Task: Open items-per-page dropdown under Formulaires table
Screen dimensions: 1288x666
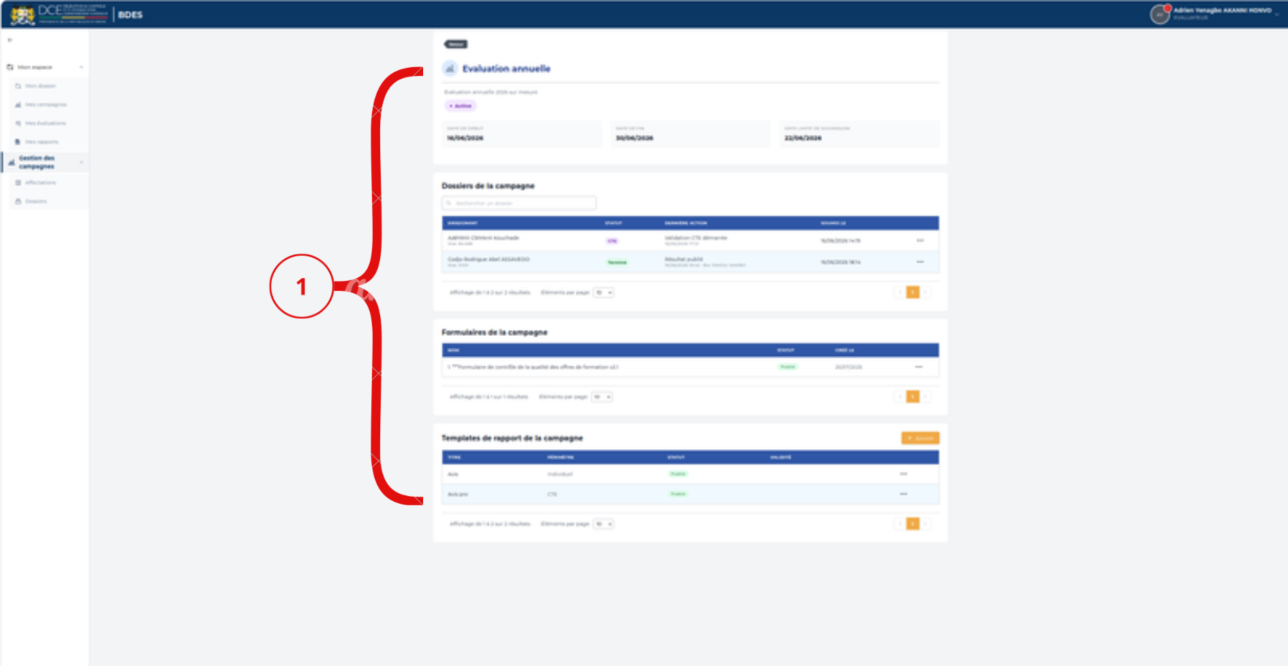Action: point(602,397)
